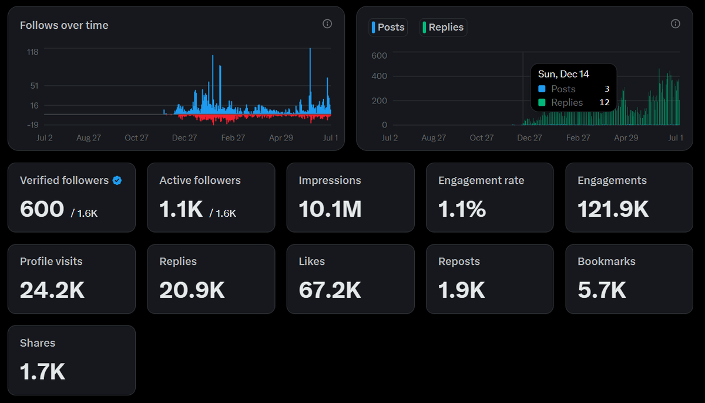Select the Reposts metric card
This screenshot has width=705, height=403.
[490, 279]
